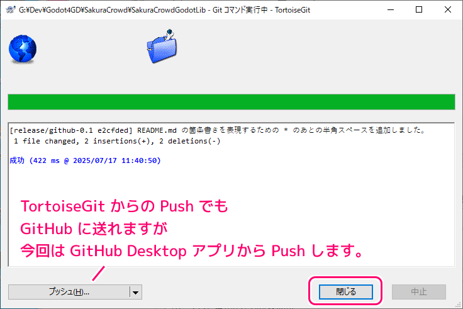Image resolution: width=463 pixels, height=309 pixels.
Task: Click the blue 成功 success timestamp line
Action: [x=86, y=160]
